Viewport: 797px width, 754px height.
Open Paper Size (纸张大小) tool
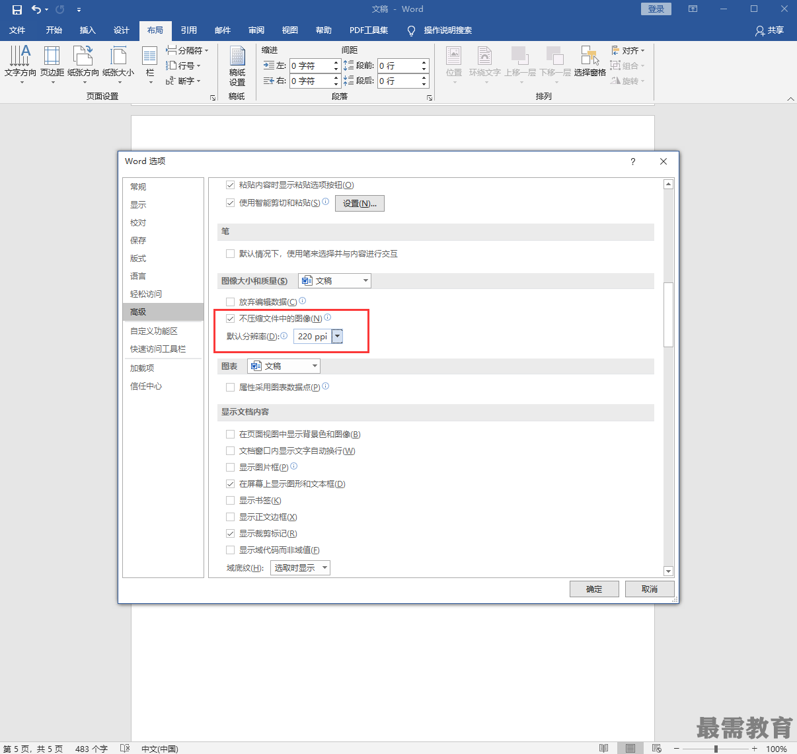click(x=118, y=64)
